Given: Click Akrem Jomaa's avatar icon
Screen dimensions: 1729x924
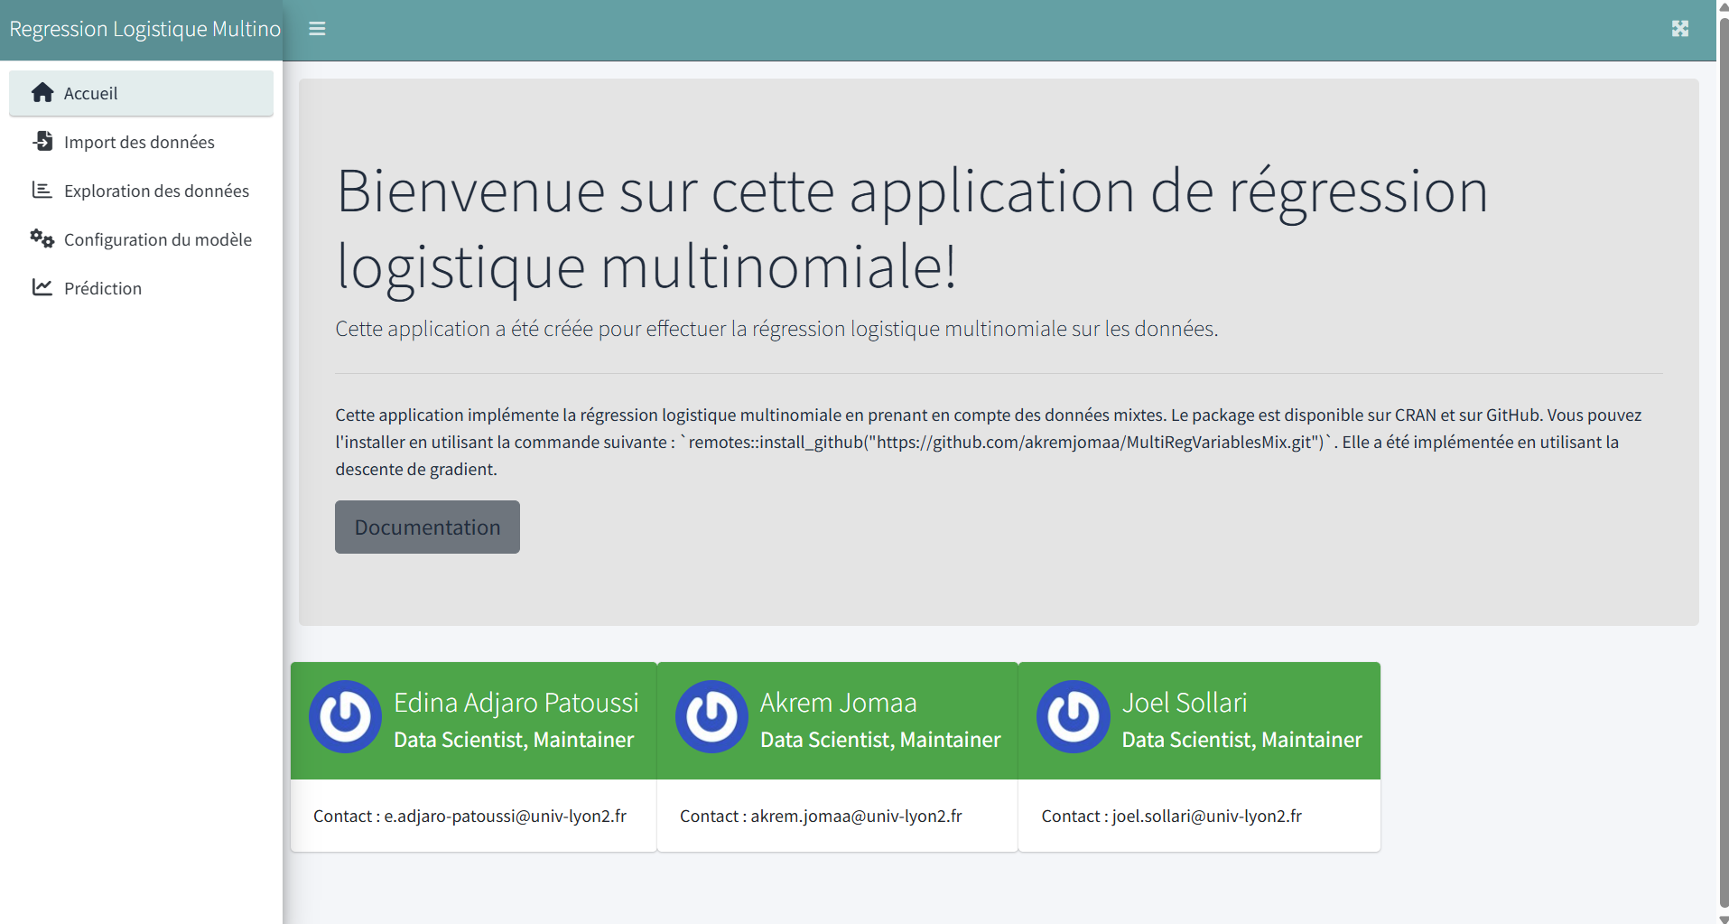Looking at the screenshot, I should tap(711, 717).
